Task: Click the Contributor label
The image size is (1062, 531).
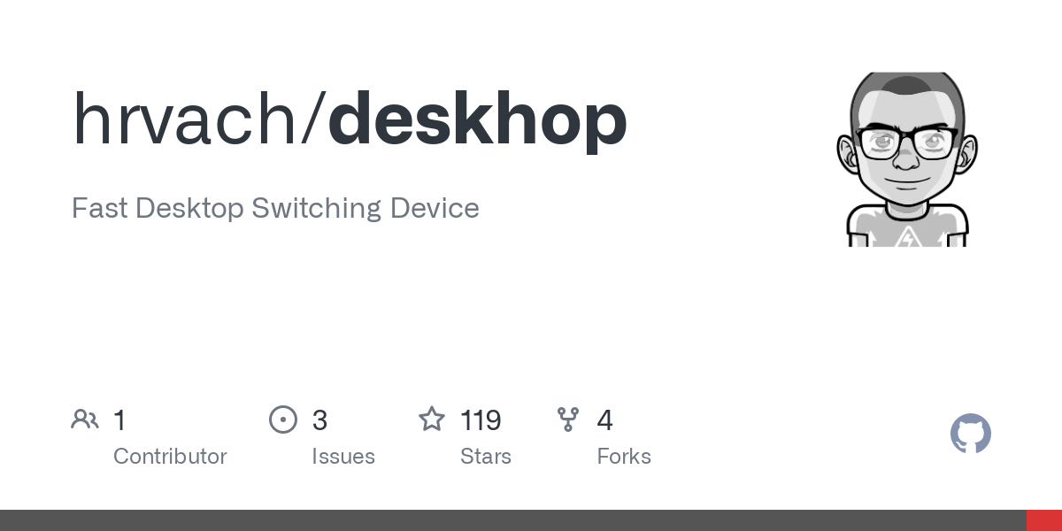Action: coord(170,457)
